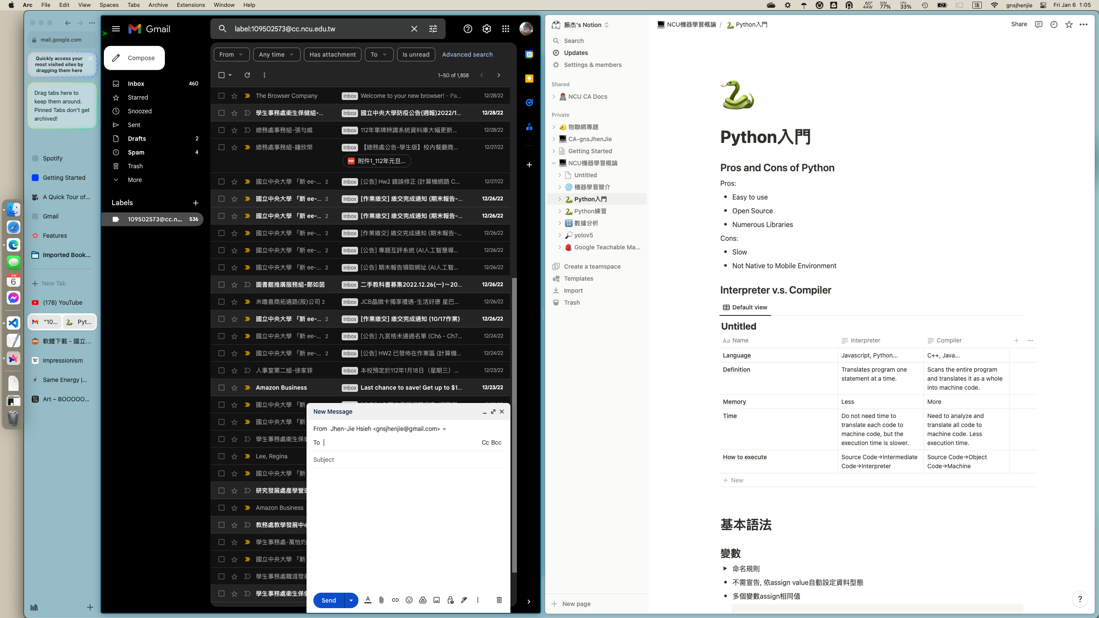Insert an emoji into the new message
This screenshot has width=1099, height=618.
(x=409, y=600)
